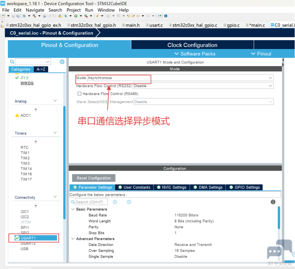The image size is (295, 269).
Task: Click the pencil marker toolbar icon
Action: [x=97, y=16]
